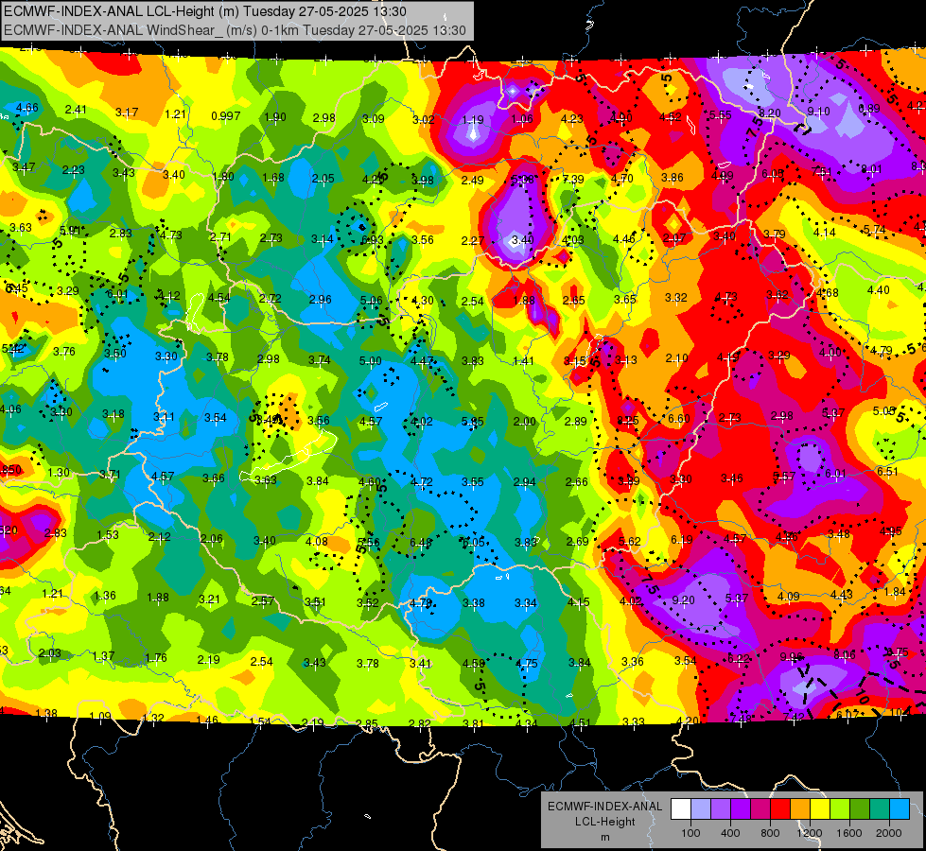Select the grid value 5.06
This screenshot has width=926, height=851.
pos(372,300)
